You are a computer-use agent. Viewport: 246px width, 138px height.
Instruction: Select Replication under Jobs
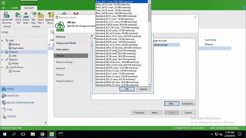(x=16, y=48)
